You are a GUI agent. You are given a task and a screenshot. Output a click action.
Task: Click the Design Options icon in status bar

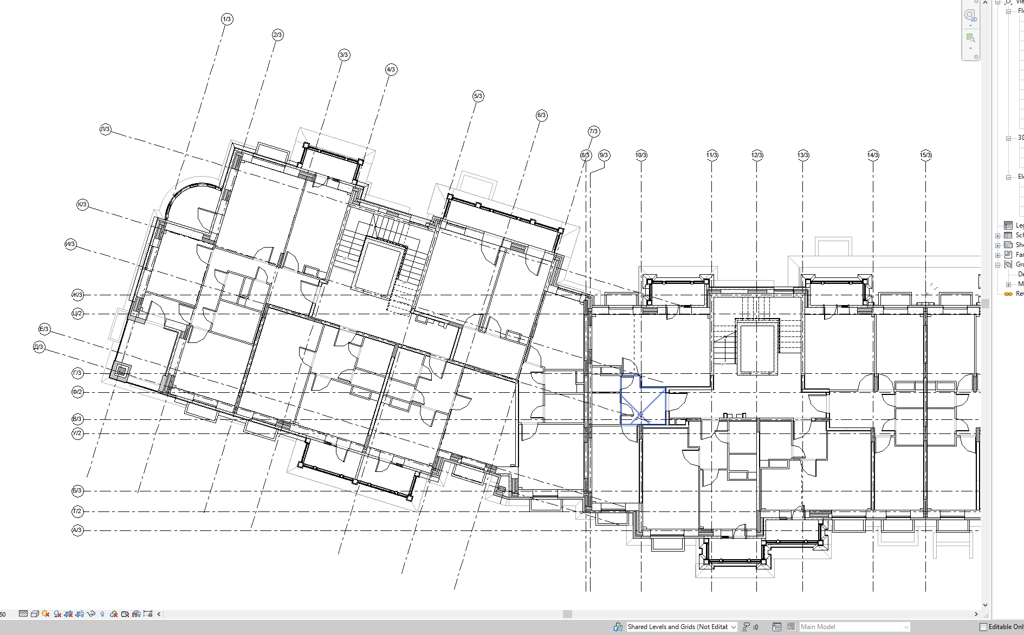coord(776,627)
